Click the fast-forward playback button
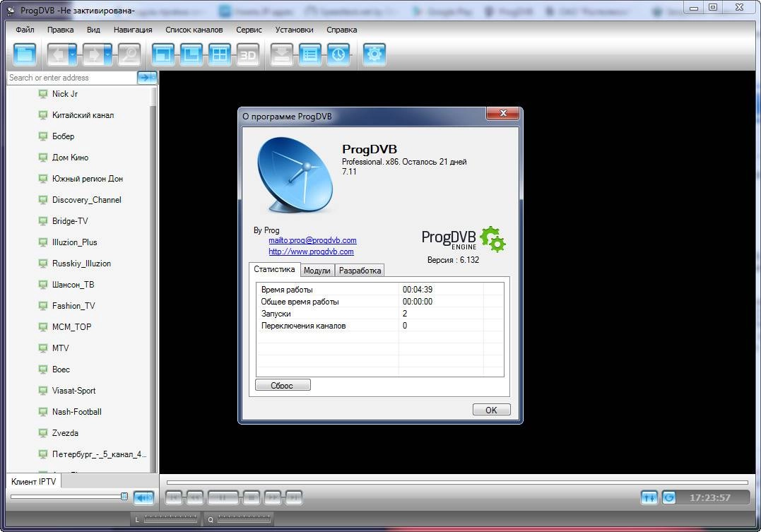 click(273, 497)
